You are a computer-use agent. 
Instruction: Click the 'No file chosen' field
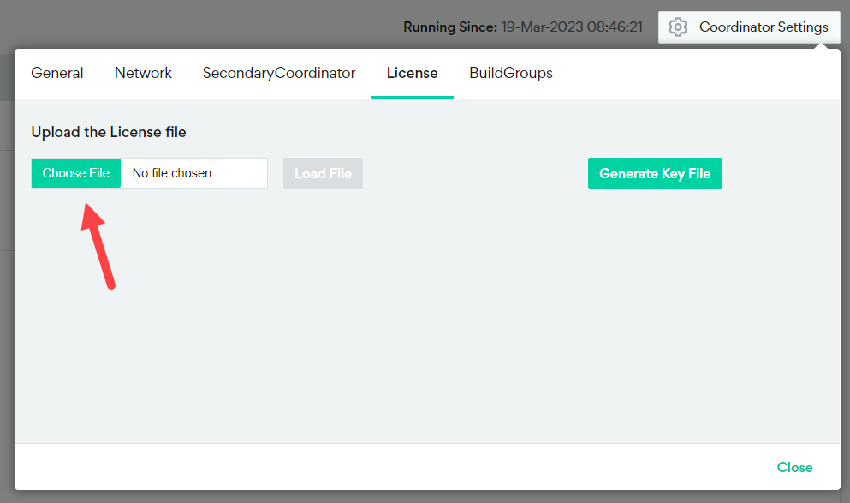pos(193,173)
